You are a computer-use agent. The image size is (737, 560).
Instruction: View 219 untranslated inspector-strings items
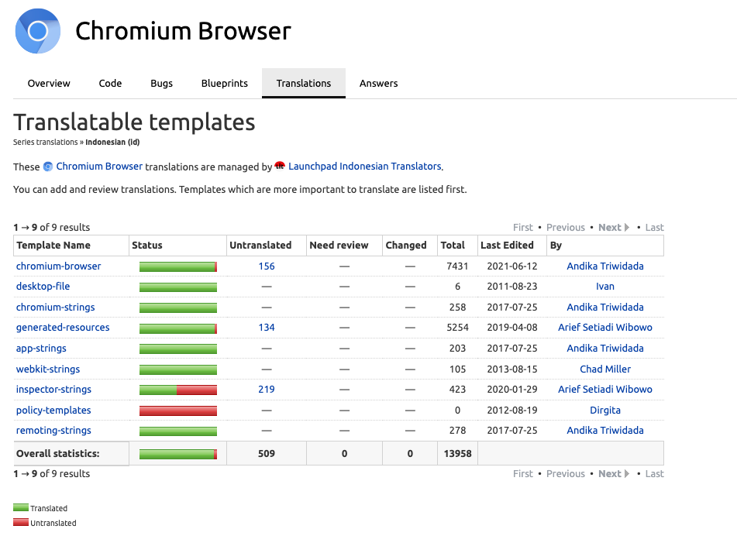[267, 390]
